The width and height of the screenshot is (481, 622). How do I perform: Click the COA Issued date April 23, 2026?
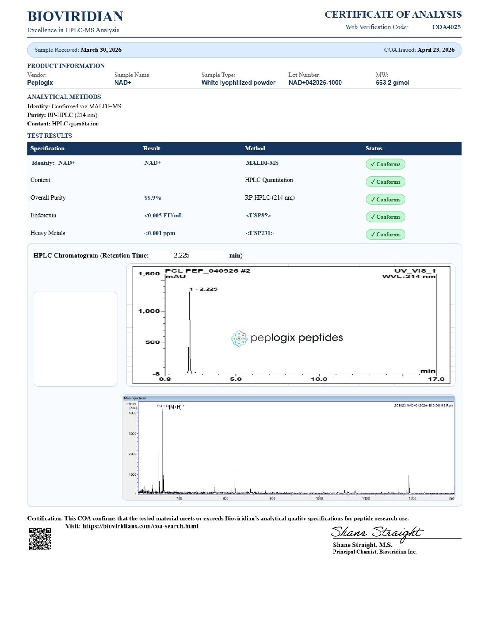pos(436,50)
